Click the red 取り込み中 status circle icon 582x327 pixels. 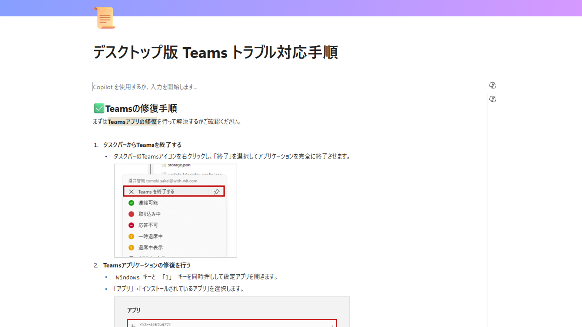[131, 214]
